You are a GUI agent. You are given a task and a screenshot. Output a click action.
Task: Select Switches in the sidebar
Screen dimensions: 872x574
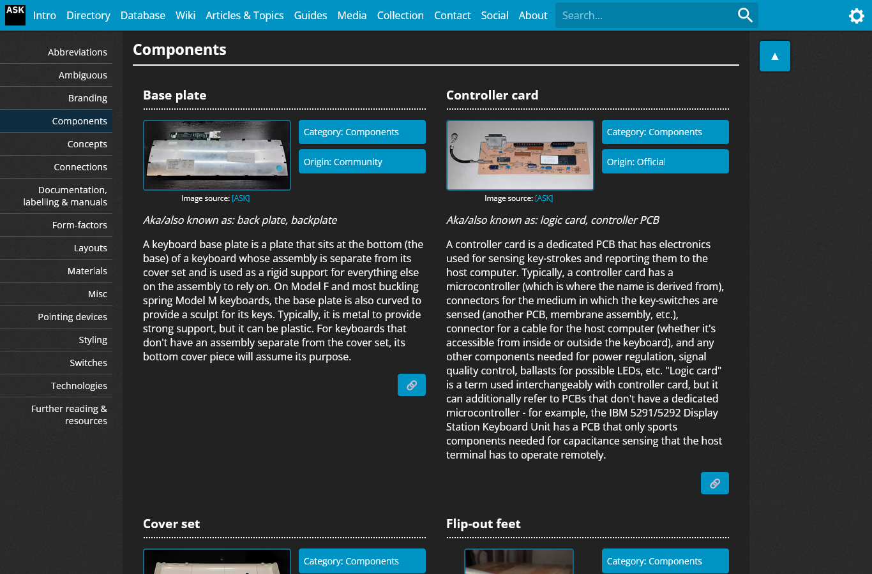56,363
